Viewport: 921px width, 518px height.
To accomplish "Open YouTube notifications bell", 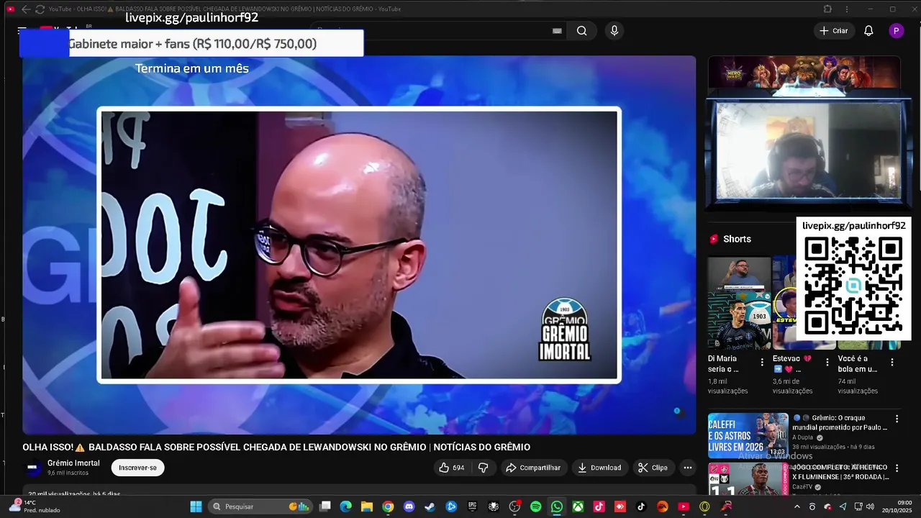I will (x=868, y=31).
